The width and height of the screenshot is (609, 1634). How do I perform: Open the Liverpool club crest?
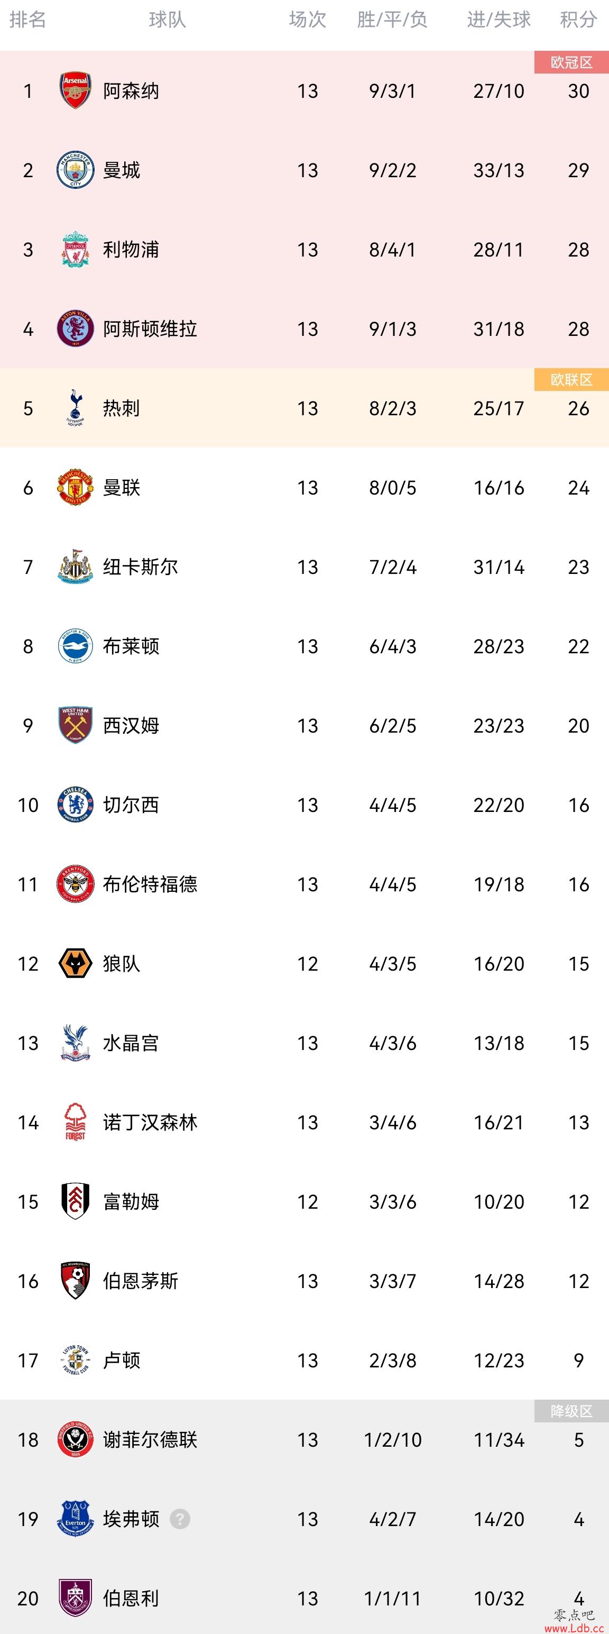[76, 249]
